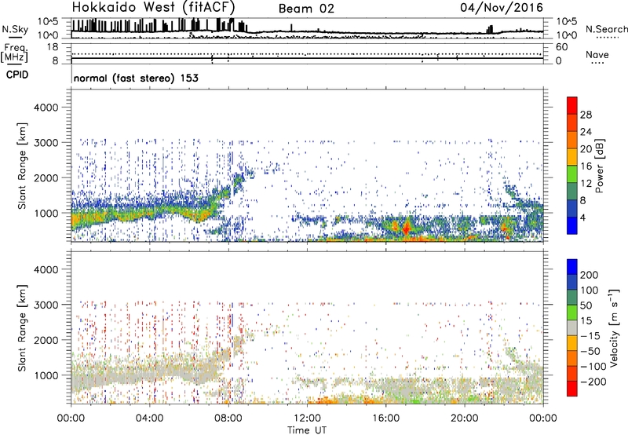
Task: Click the bright blue bottom segment of the Power color bar
Action: [x=572, y=225]
